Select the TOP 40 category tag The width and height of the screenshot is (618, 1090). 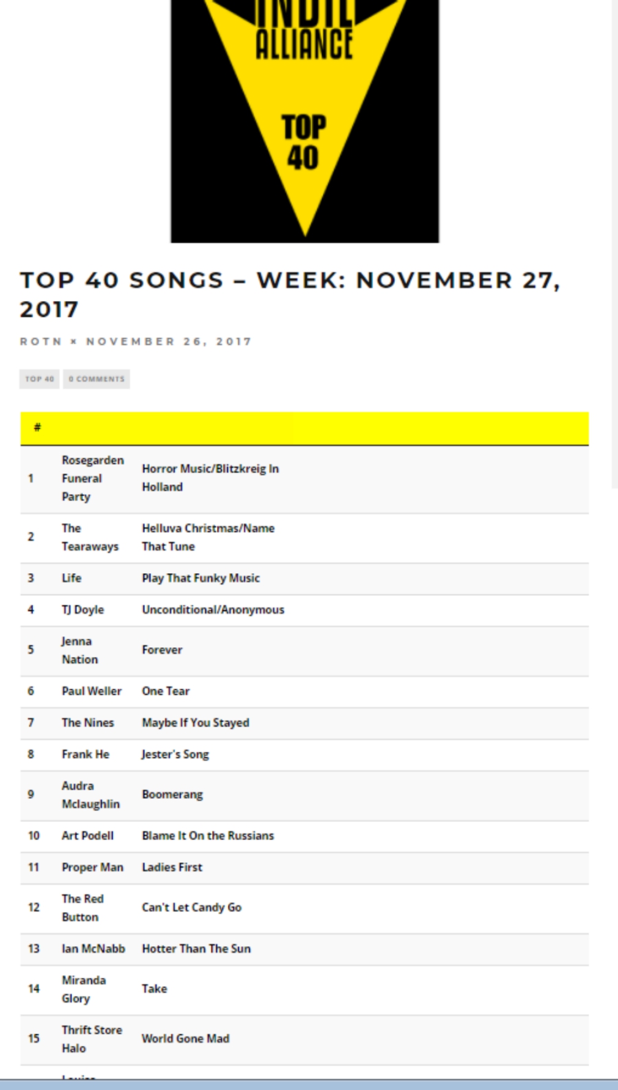click(x=40, y=379)
